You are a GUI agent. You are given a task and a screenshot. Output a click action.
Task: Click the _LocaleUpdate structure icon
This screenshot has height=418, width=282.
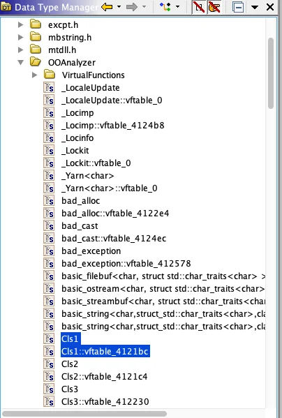pos(49,87)
